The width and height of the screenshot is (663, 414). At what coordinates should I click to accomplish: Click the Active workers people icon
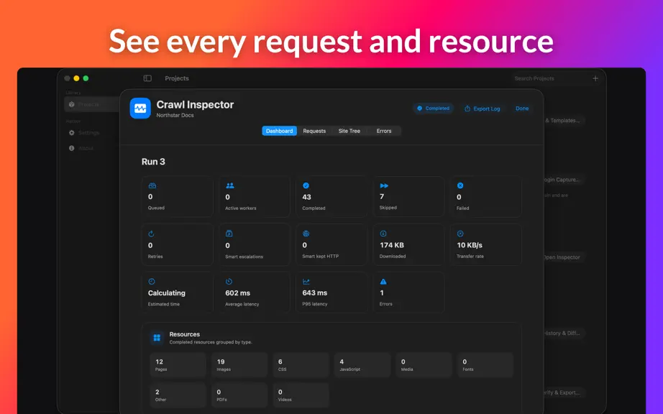[230, 185]
